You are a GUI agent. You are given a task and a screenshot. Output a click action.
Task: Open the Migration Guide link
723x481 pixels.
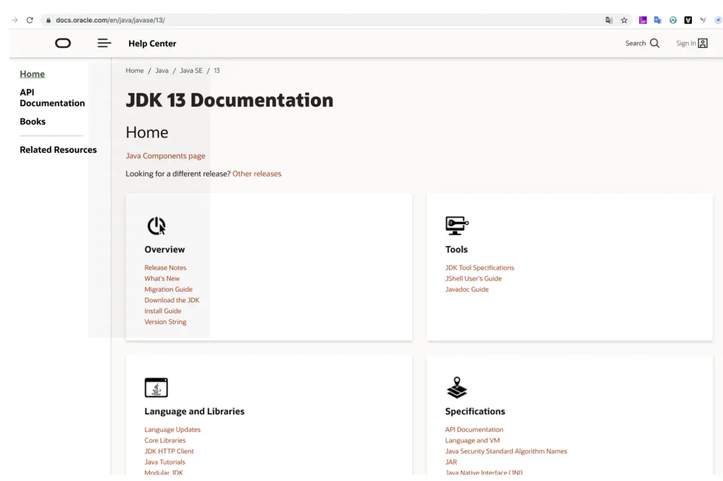[x=168, y=289]
